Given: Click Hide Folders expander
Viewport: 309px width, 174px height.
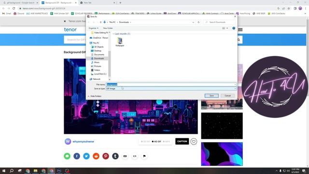Looking at the screenshot, I should 95,96.
